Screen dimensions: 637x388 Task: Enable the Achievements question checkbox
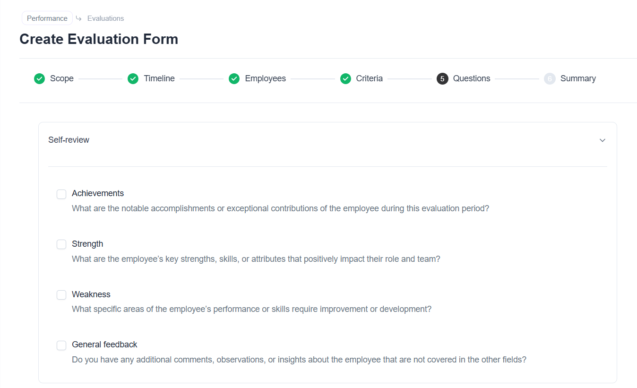pos(61,194)
